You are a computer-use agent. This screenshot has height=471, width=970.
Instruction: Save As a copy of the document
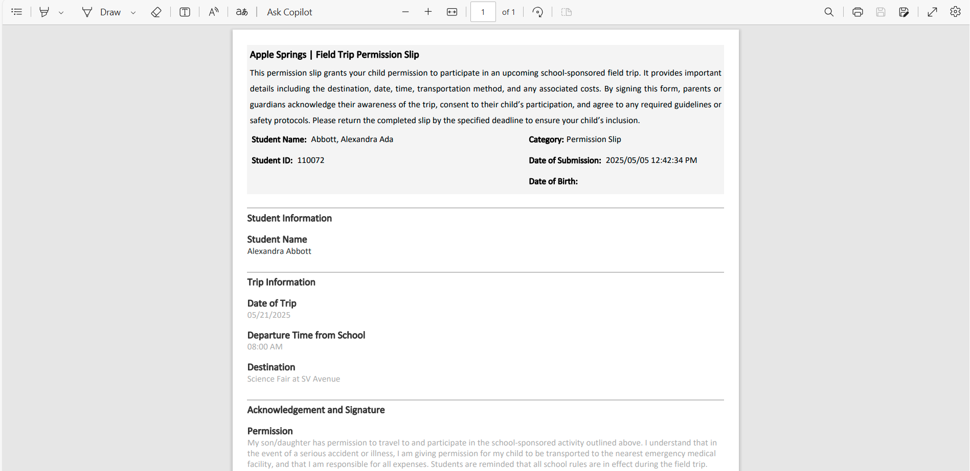pos(904,12)
